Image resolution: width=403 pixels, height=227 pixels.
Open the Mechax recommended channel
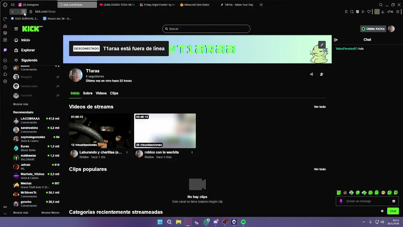click(x=36, y=185)
